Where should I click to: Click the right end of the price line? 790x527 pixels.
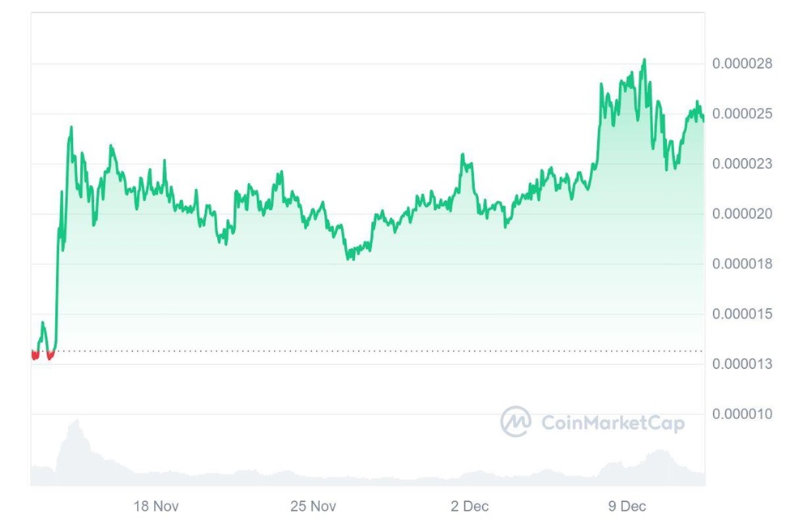click(x=703, y=119)
